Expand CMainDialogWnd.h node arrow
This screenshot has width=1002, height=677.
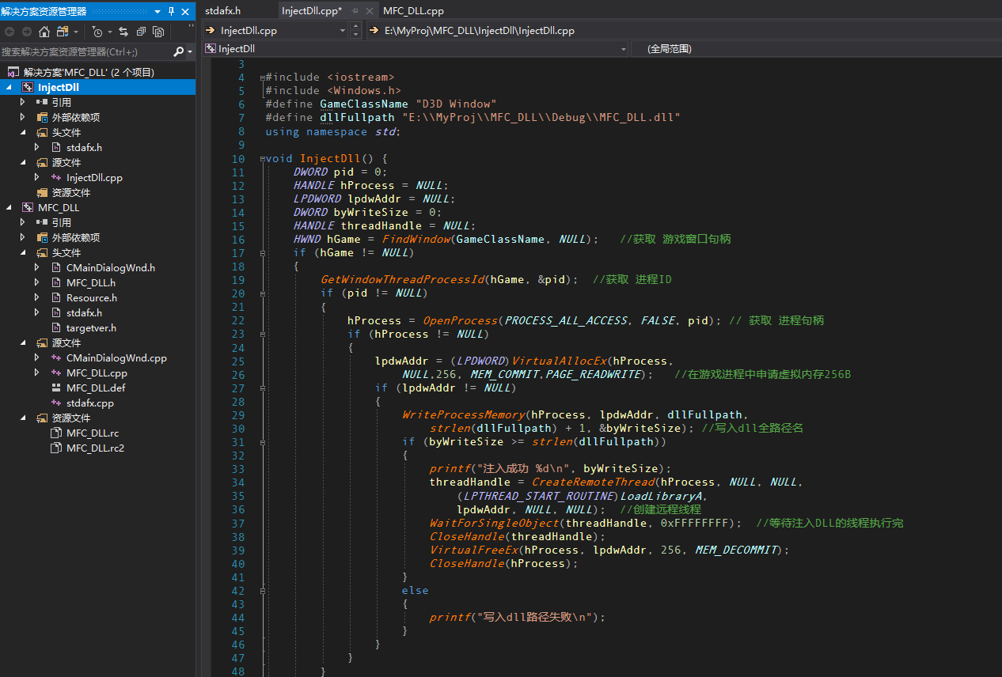coord(37,267)
